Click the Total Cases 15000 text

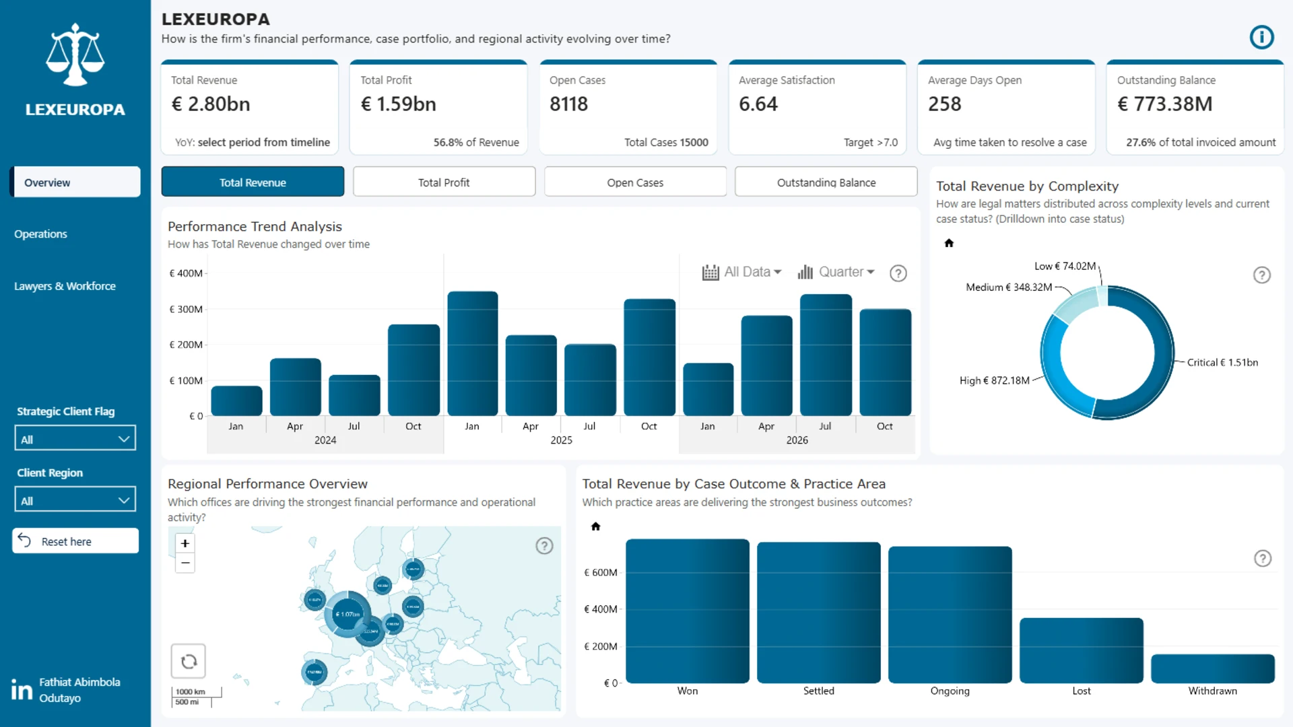[x=666, y=143]
